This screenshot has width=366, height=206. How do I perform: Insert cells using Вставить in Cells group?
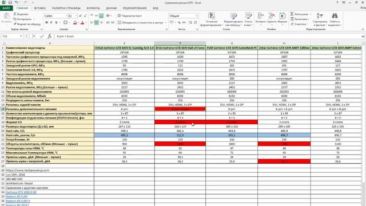(x=261, y=18)
